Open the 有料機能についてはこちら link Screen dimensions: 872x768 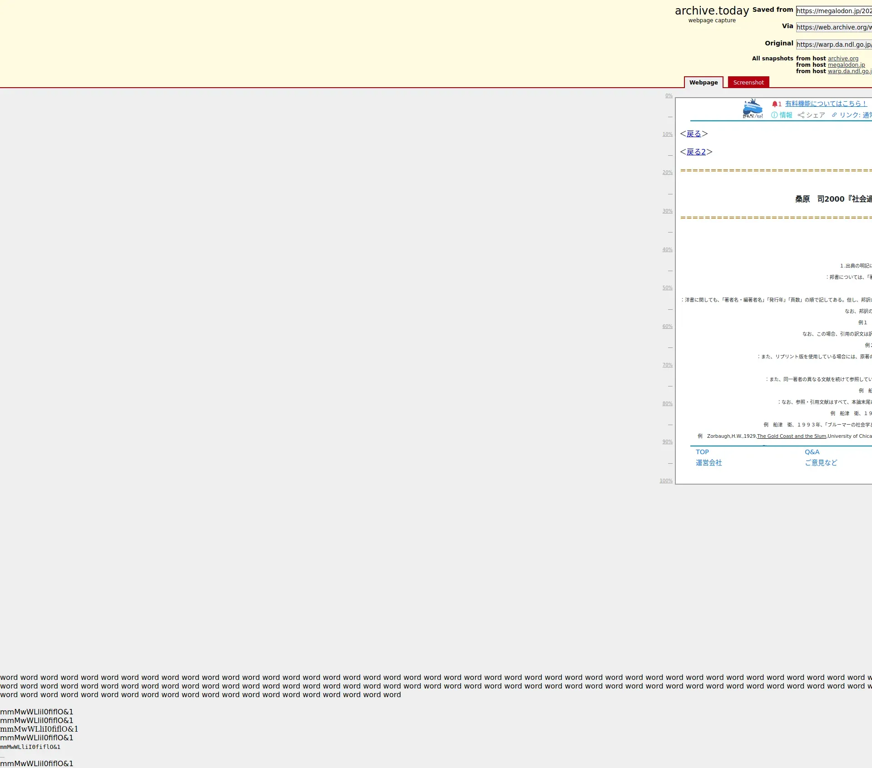(x=826, y=104)
